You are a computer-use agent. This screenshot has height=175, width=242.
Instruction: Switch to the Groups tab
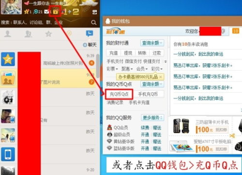pyautogui.click(x=28, y=34)
